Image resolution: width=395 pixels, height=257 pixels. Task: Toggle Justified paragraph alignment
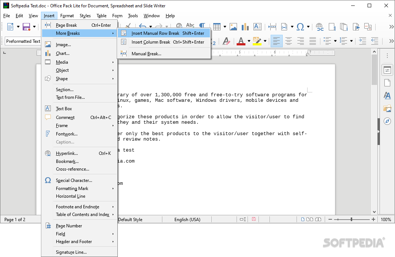(x=313, y=41)
